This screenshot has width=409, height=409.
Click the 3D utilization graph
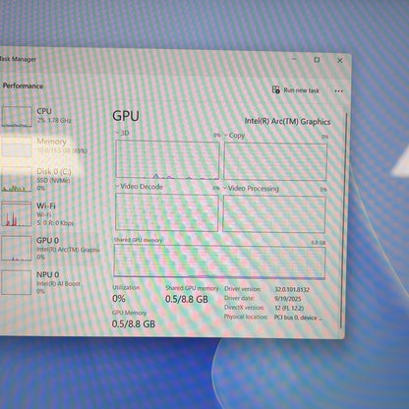(x=167, y=160)
